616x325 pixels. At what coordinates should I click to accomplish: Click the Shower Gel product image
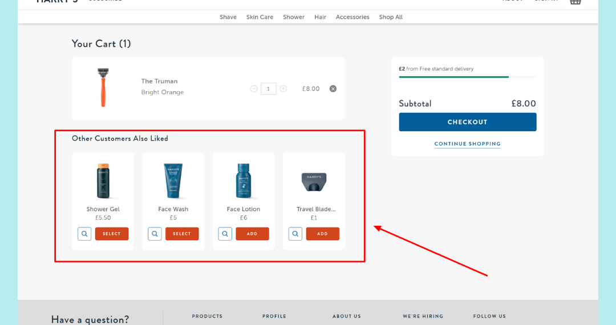click(103, 181)
